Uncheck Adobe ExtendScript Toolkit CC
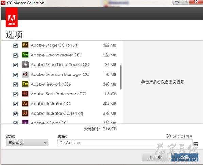Image resolution: width=203 pixels, height=165 pixels. tap(15, 65)
